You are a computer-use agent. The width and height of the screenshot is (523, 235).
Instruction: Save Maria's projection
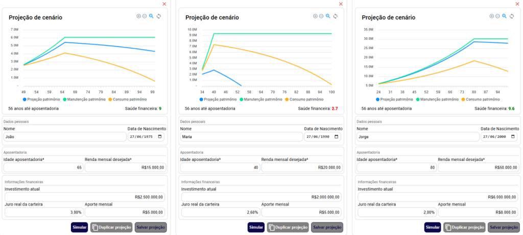[327, 227]
